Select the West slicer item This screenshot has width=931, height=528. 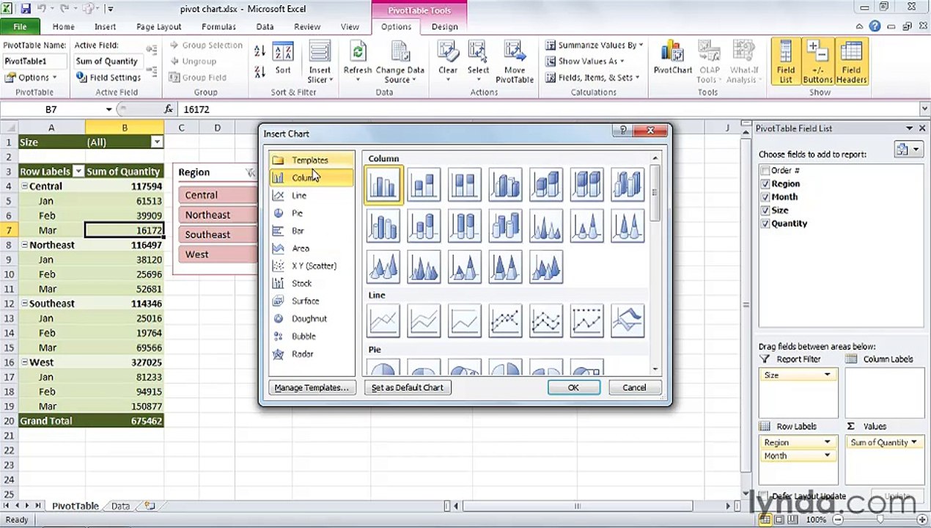click(218, 254)
